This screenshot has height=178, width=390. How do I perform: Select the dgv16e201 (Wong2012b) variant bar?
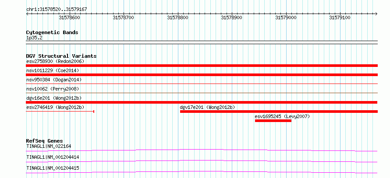tap(202, 102)
